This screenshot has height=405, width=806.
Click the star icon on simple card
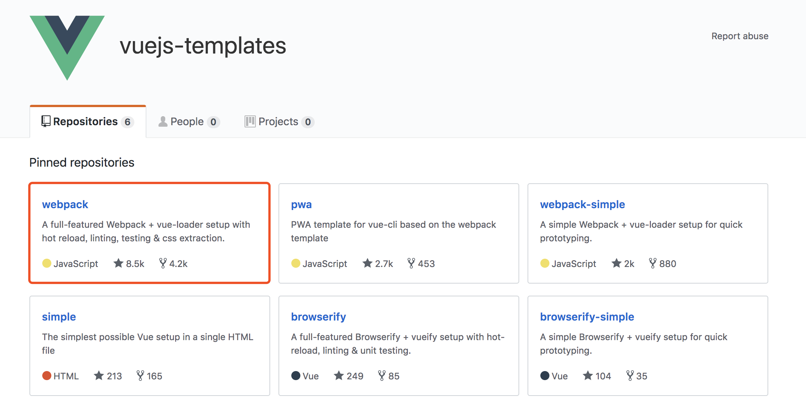click(x=99, y=376)
